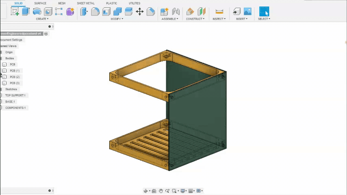Open the Display Settings monitor icon
This screenshot has width=347, height=195.
[183, 191]
